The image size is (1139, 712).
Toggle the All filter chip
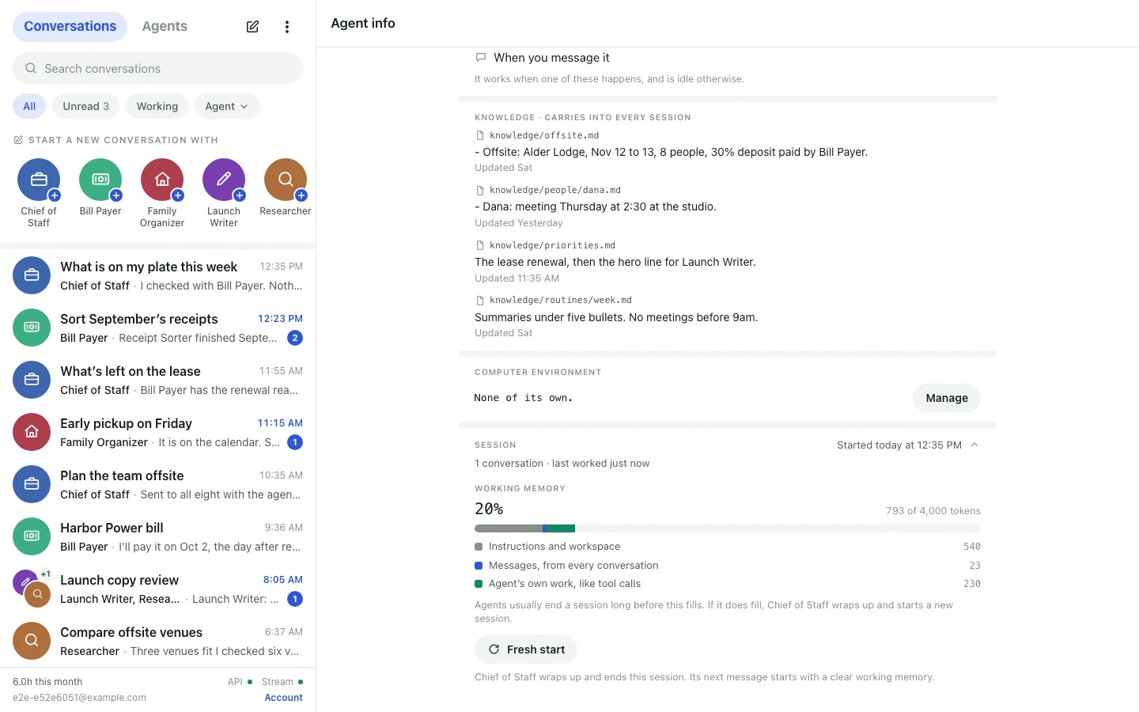[29, 106]
